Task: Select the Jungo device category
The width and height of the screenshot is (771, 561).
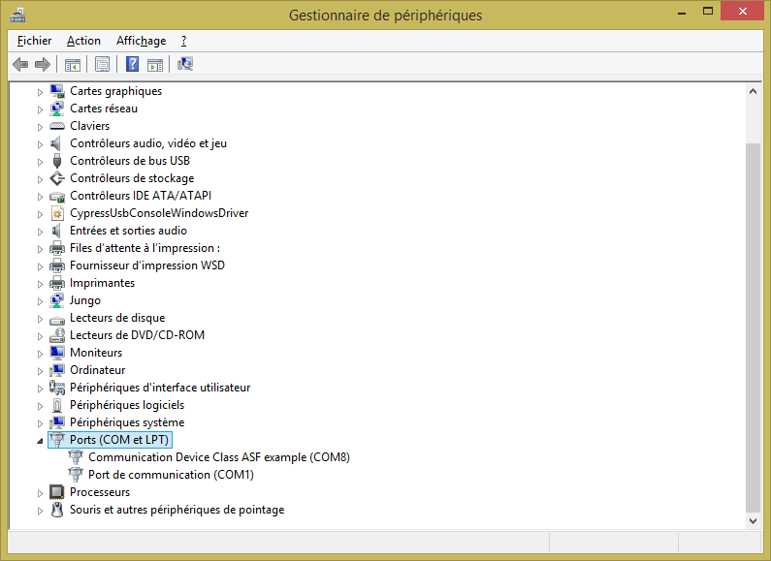Action: [84, 300]
